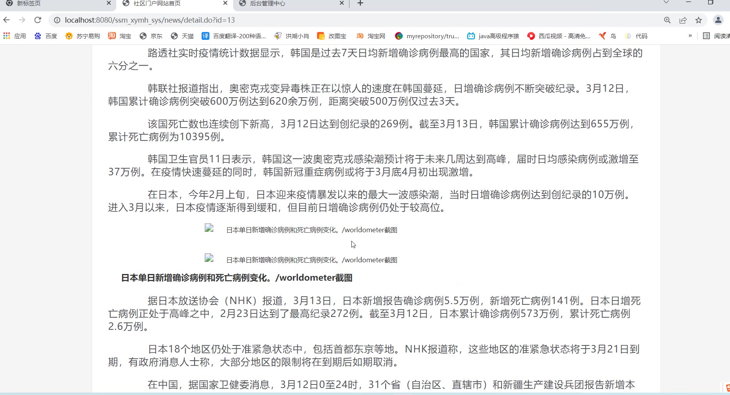Click the first broken image placeholder

(x=209, y=228)
